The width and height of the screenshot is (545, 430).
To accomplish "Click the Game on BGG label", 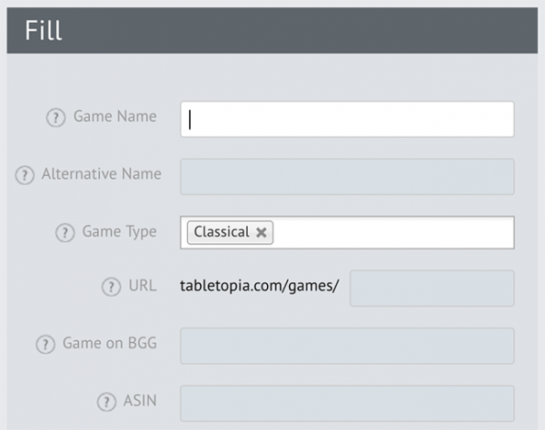I will point(109,345).
